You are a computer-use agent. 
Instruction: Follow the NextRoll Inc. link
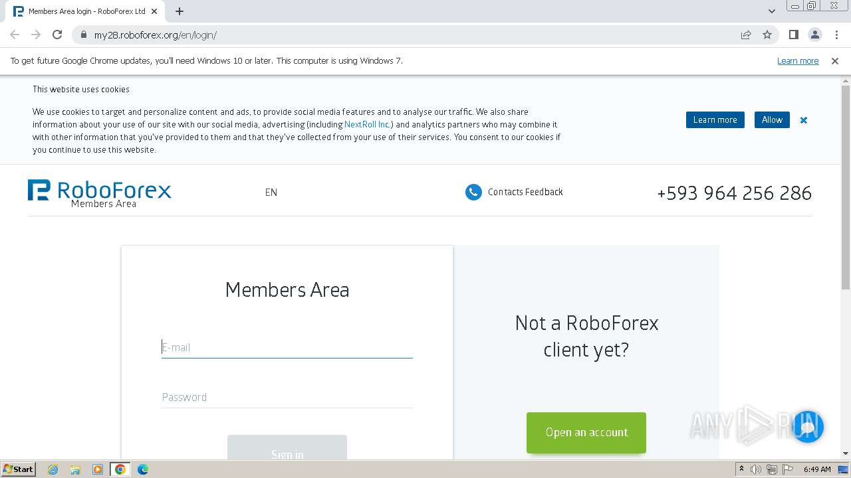[367, 125]
